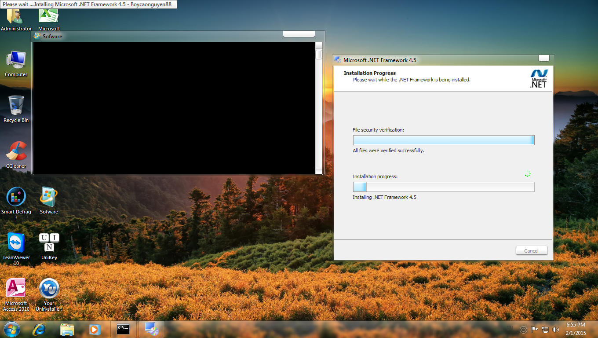The image size is (598, 338).
Task: Open the Administrator folder desktop icon
Action: coord(16,20)
